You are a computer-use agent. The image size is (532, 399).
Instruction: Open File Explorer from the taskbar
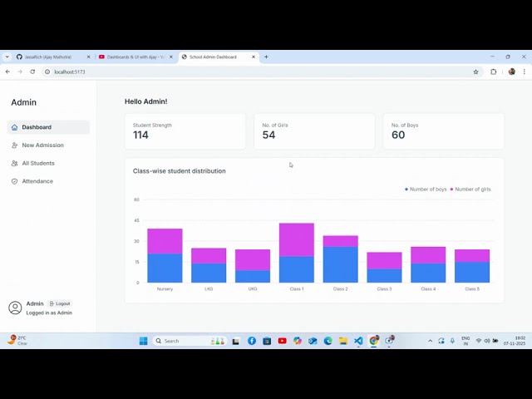[343, 341]
